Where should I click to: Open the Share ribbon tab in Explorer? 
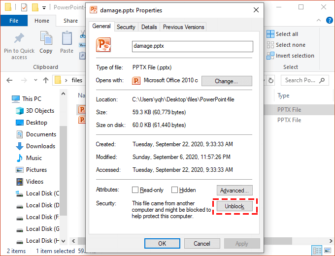tap(70, 21)
